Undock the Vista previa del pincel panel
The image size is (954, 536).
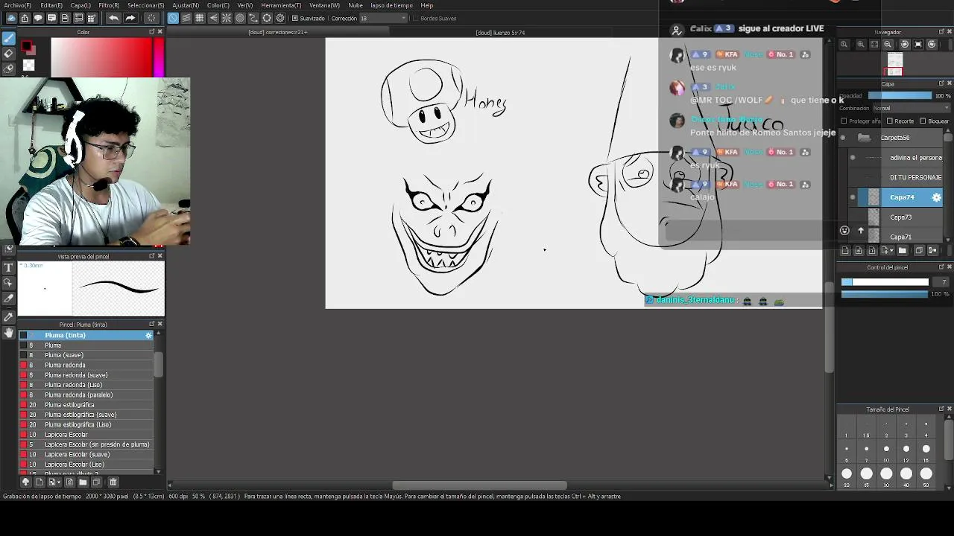click(x=151, y=256)
